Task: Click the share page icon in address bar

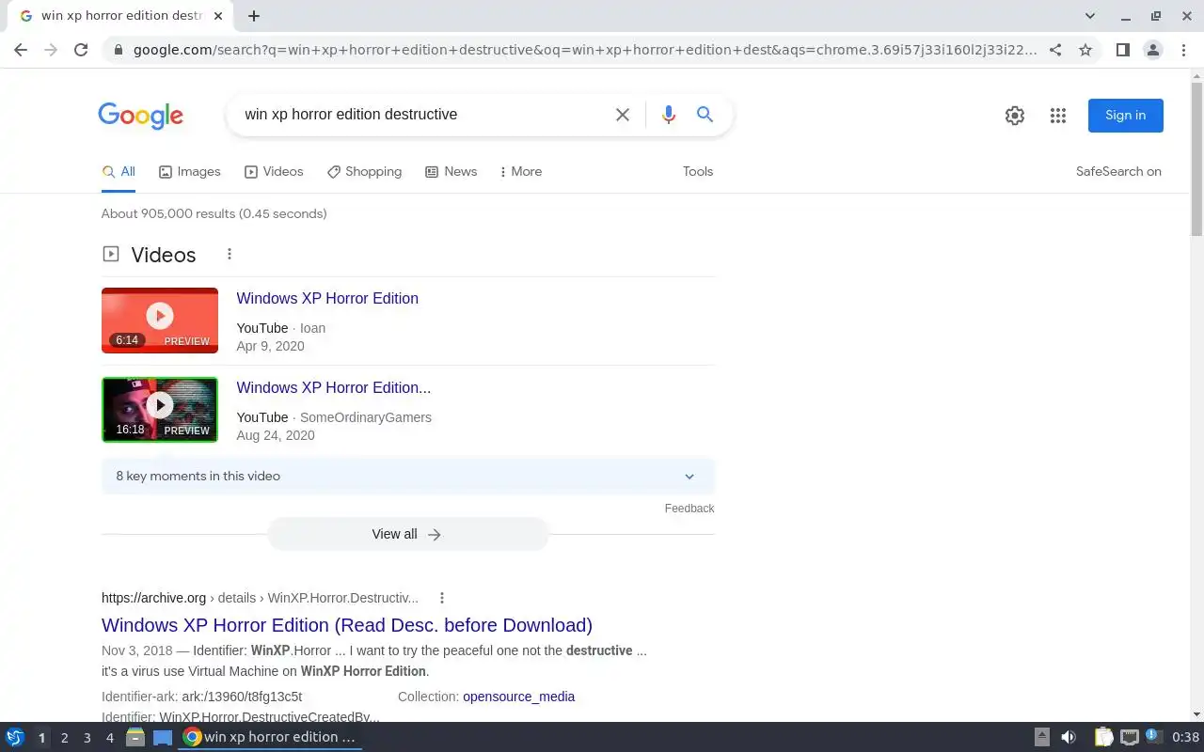Action: (x=1055, y=50)
